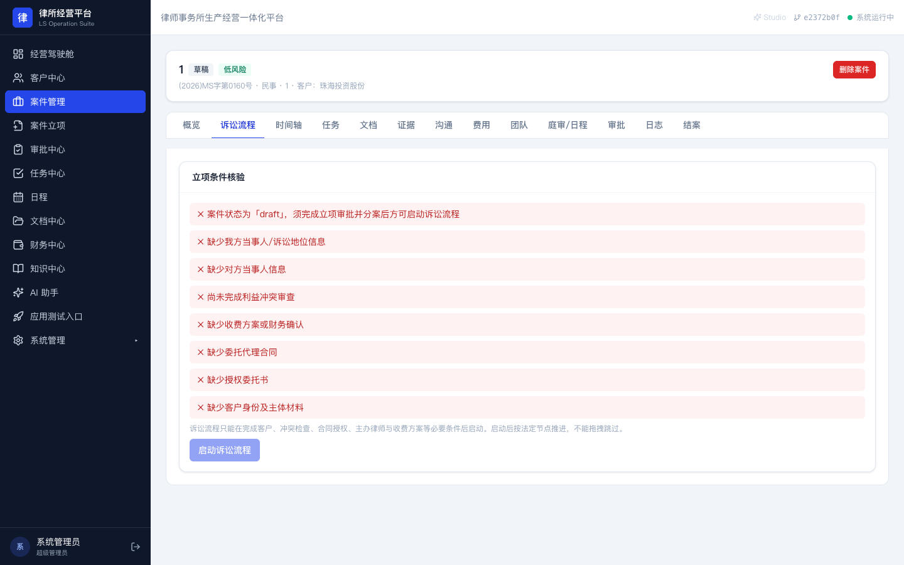The height and width of the screenshot is (565, 904).
Task: Click the red 删除案件 button
Action: click(854, 70)
